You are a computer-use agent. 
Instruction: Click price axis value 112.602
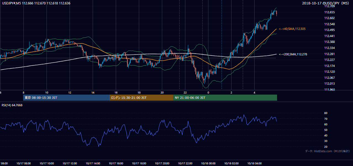[x=330, y=18]
